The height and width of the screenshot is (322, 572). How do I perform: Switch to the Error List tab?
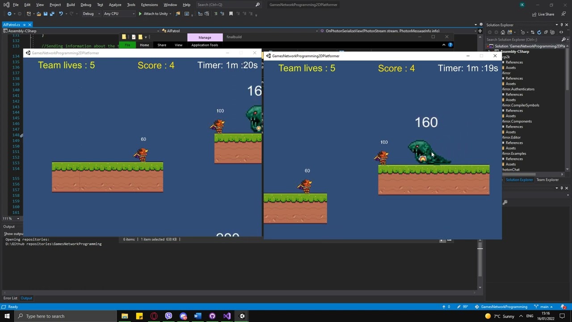point(11,298)
